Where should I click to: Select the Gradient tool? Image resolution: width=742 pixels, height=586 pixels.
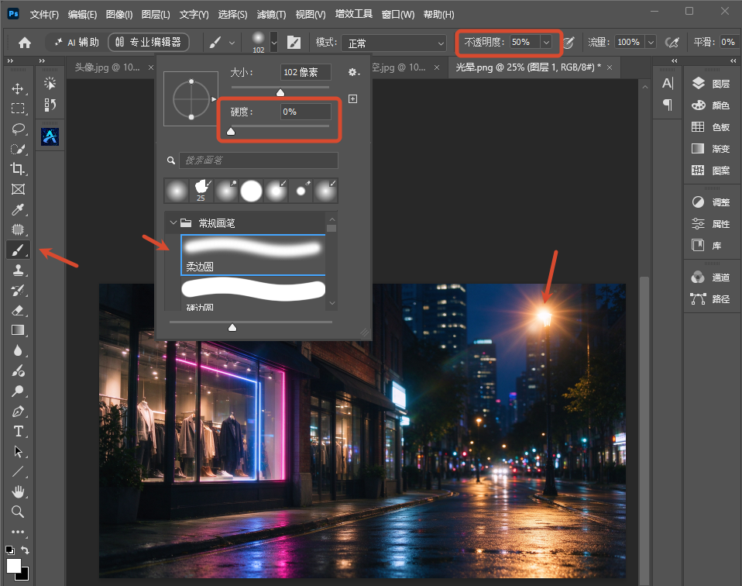point(18,330)
